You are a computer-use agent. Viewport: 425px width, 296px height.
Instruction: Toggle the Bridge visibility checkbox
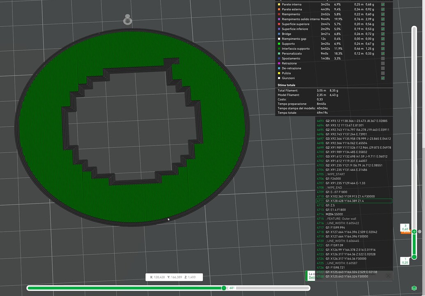(383, 34)
